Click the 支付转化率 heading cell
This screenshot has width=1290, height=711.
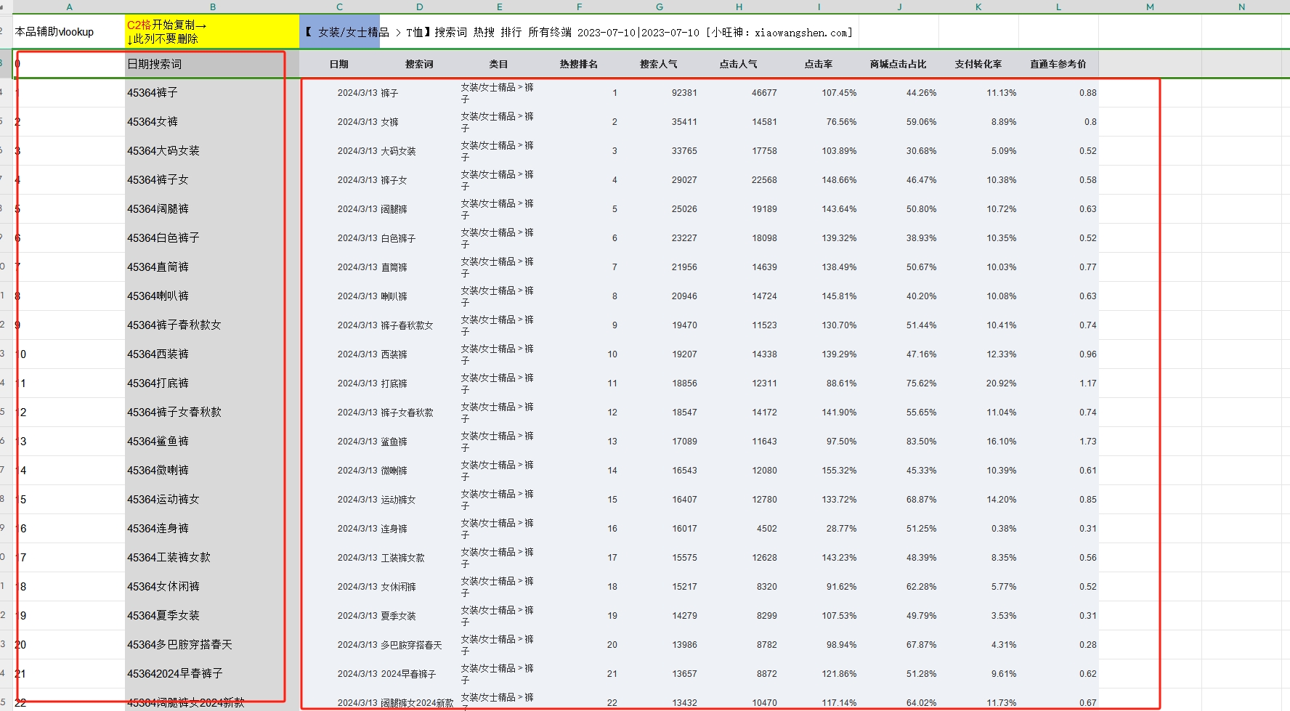point(978,64)
